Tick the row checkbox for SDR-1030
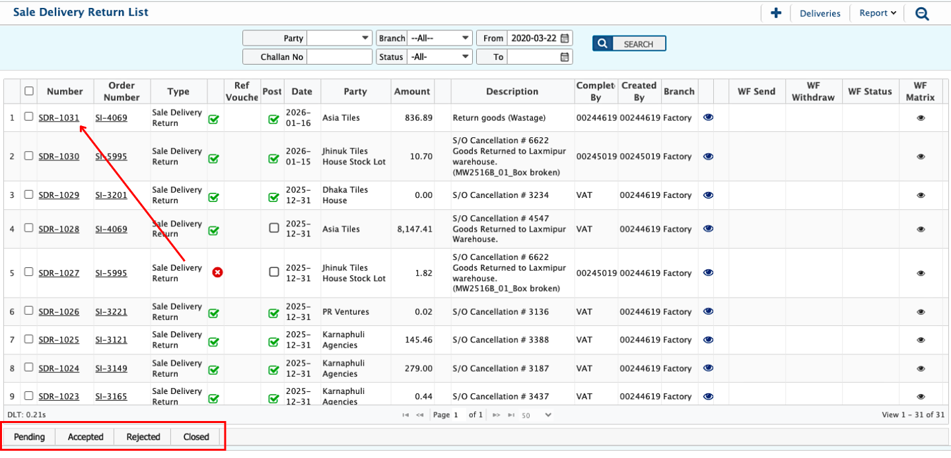951x458 pixels. [x=28, y=156]
